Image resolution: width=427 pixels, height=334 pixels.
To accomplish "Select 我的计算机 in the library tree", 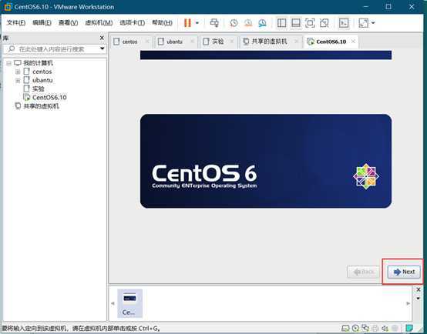I will point(38,63).
